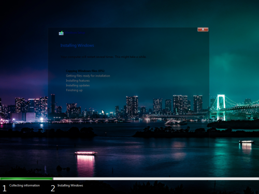
Task: Click the white remaining progress bar segment
Action: (156, 178)
